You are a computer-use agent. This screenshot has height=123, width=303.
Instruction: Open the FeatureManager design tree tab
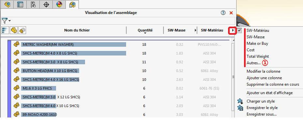pyautogui.click(x=7, y=4)
